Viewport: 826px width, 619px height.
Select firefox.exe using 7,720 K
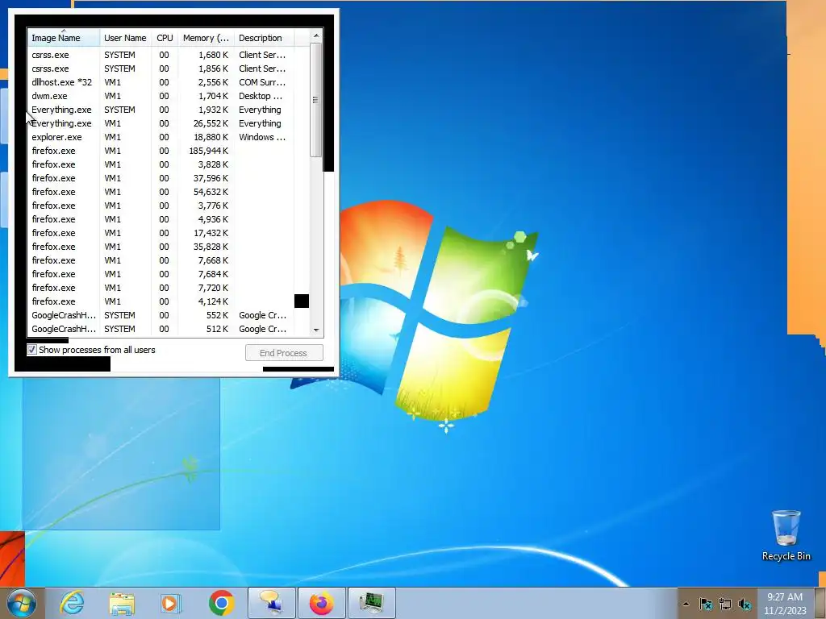(161, 288)
